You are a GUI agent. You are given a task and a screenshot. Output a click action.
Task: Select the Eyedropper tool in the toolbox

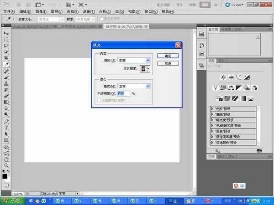click(x=6, y=65)
